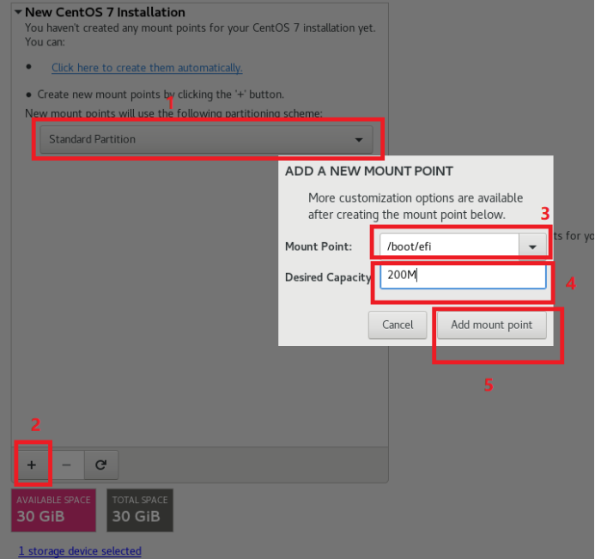The height and width of the screenshot is (559, 595).
Task: Click inside the /boot/efi mount point field
Action: click(x=449, y=246)
